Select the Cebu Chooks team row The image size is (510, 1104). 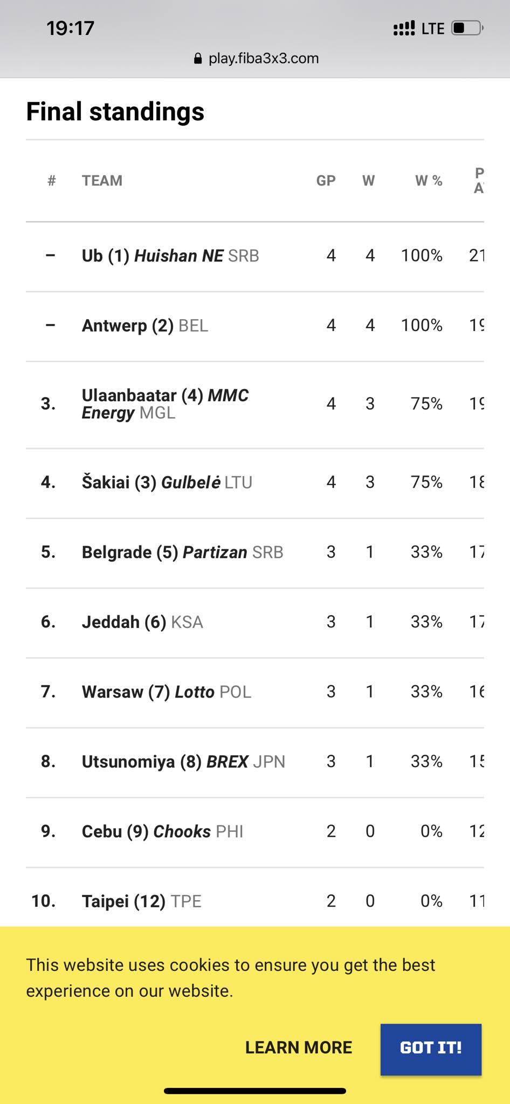pyautogui.click(x=162, y=831)
